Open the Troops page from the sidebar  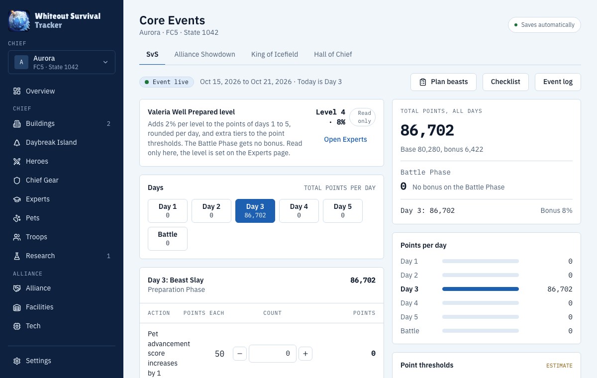(62, 237)
